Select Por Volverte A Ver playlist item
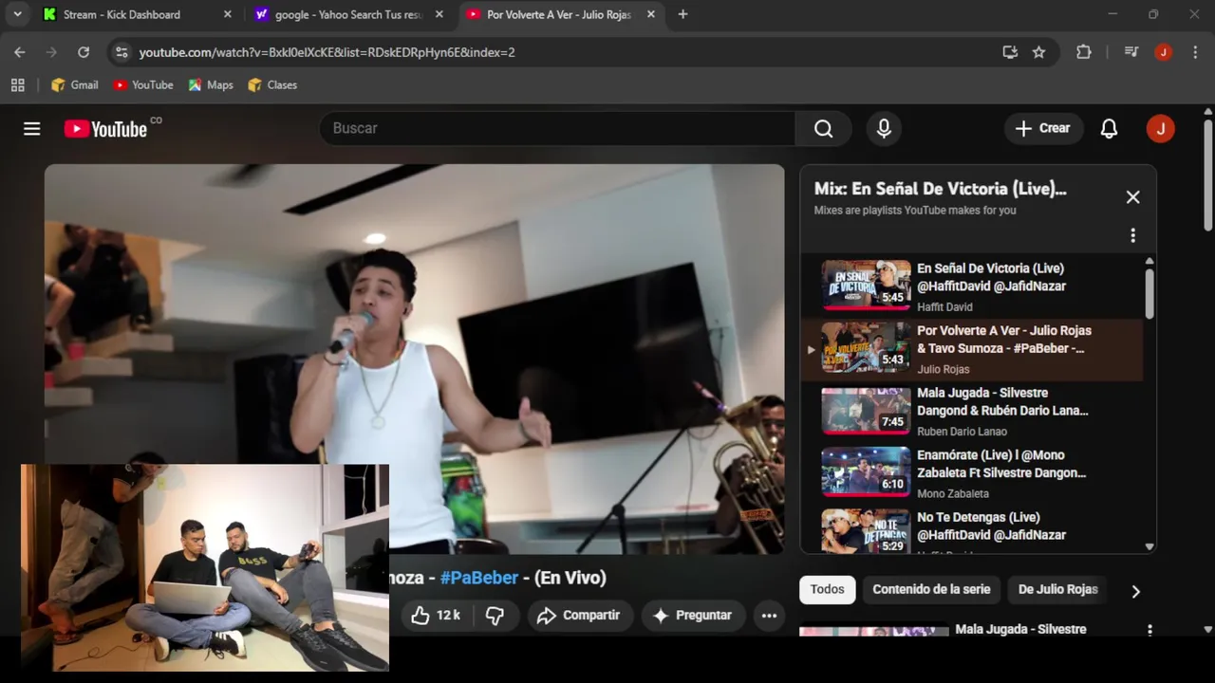 pos(972,349)
